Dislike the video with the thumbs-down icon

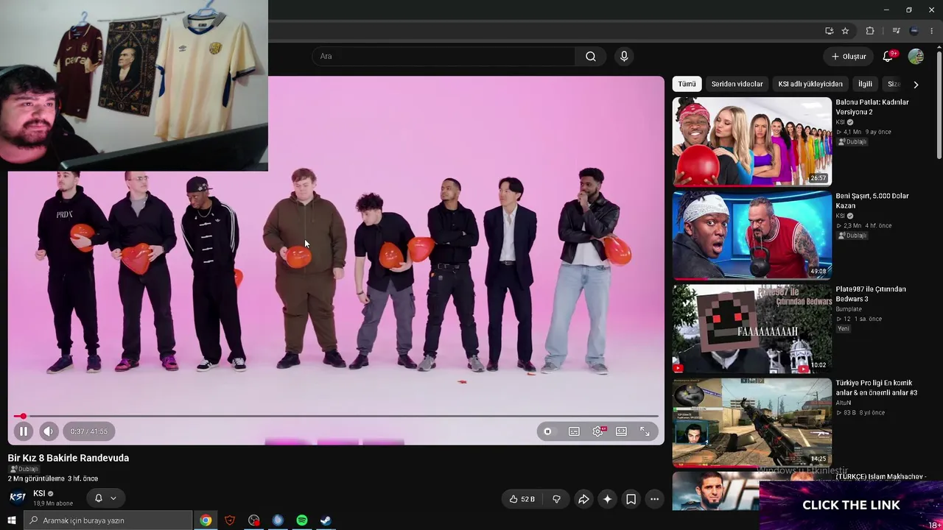click(x=556, y=499)
